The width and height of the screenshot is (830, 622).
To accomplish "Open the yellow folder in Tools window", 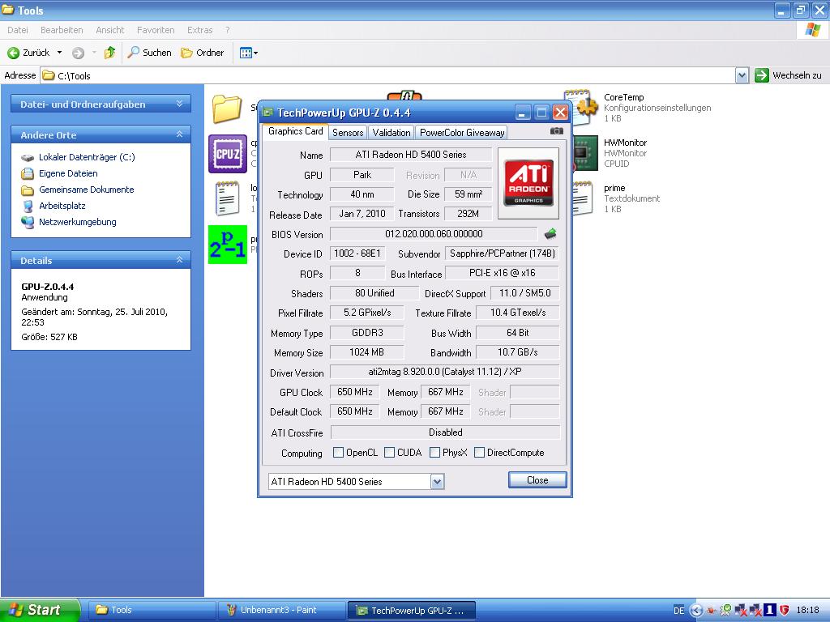I will [x=227, y=109].
